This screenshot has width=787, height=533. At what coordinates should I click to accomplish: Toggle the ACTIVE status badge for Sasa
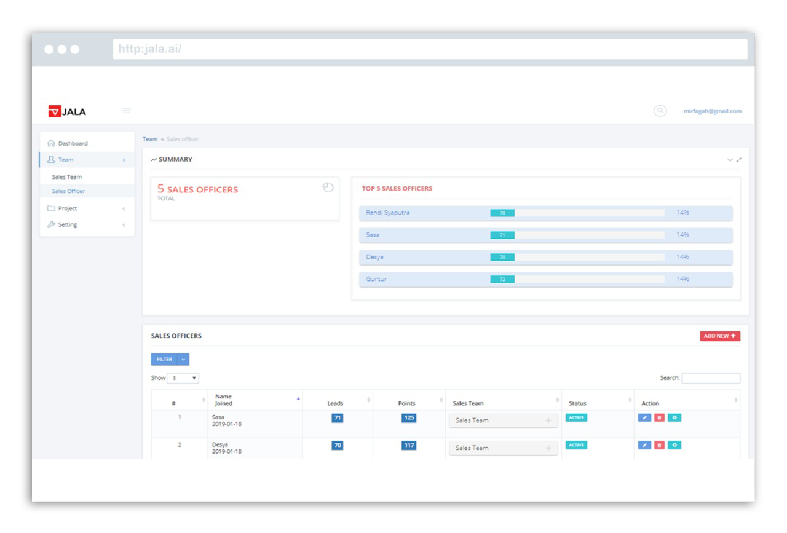(576, 417)
